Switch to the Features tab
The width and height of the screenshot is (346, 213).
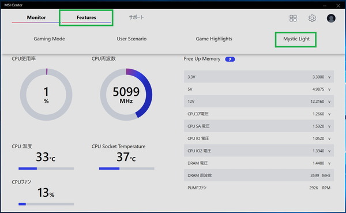[x=86, y=17]
